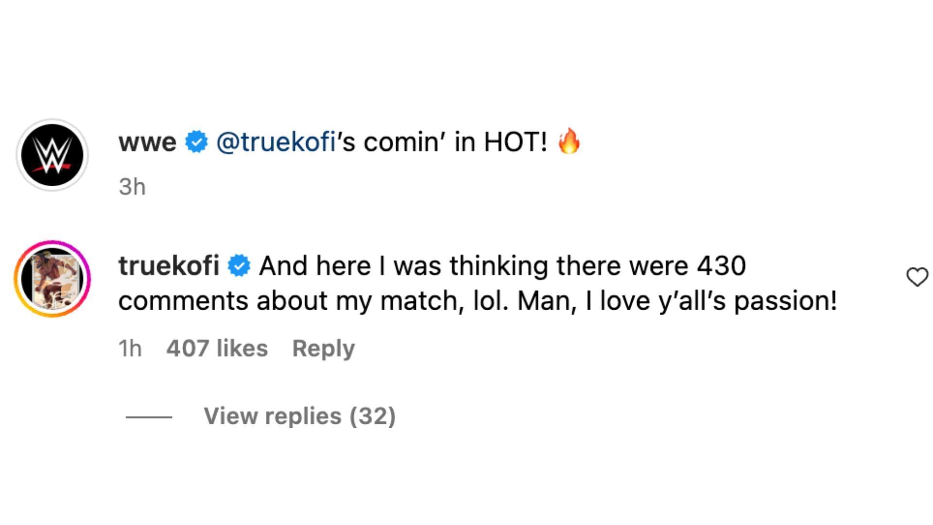Viewport: 933px width, 525px height.
Task: Open truekofi's story from the ringed avatar
Action: pos(52,279)
